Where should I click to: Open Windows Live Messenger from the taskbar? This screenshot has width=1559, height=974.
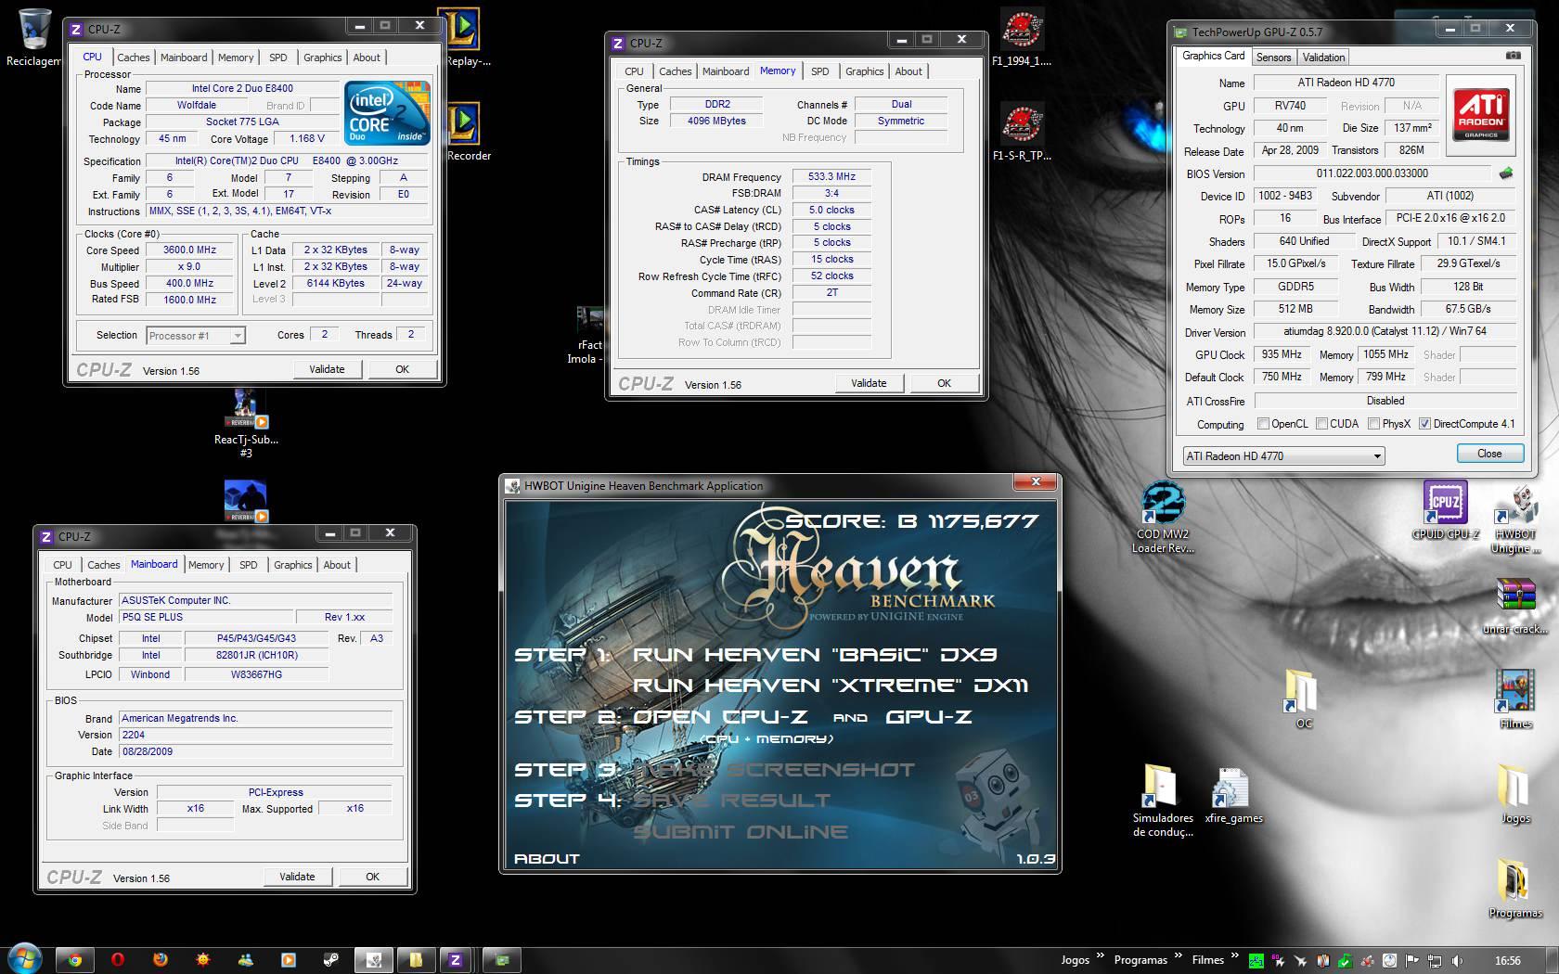pos(246,960)
